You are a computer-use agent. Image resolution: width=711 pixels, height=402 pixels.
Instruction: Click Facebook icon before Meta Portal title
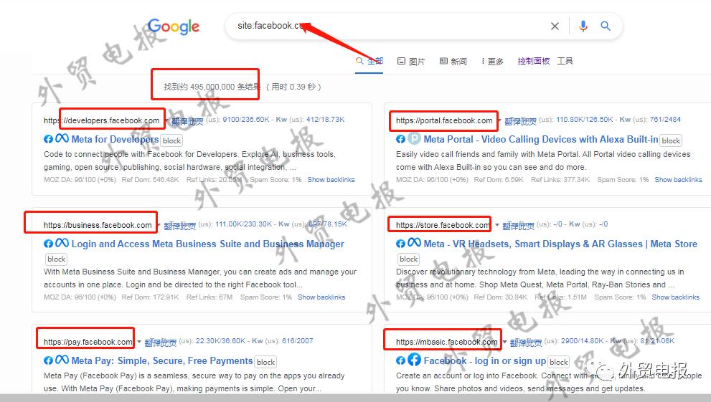pyautogui.click(x=400, y=139)
